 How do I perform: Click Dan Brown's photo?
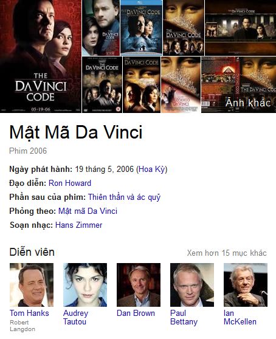[x=139, y=285]
